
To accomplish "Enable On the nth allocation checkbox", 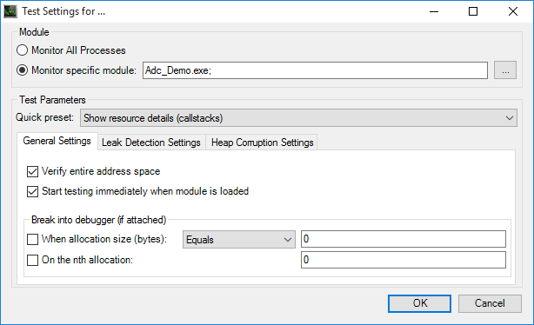I will point(33,261).
